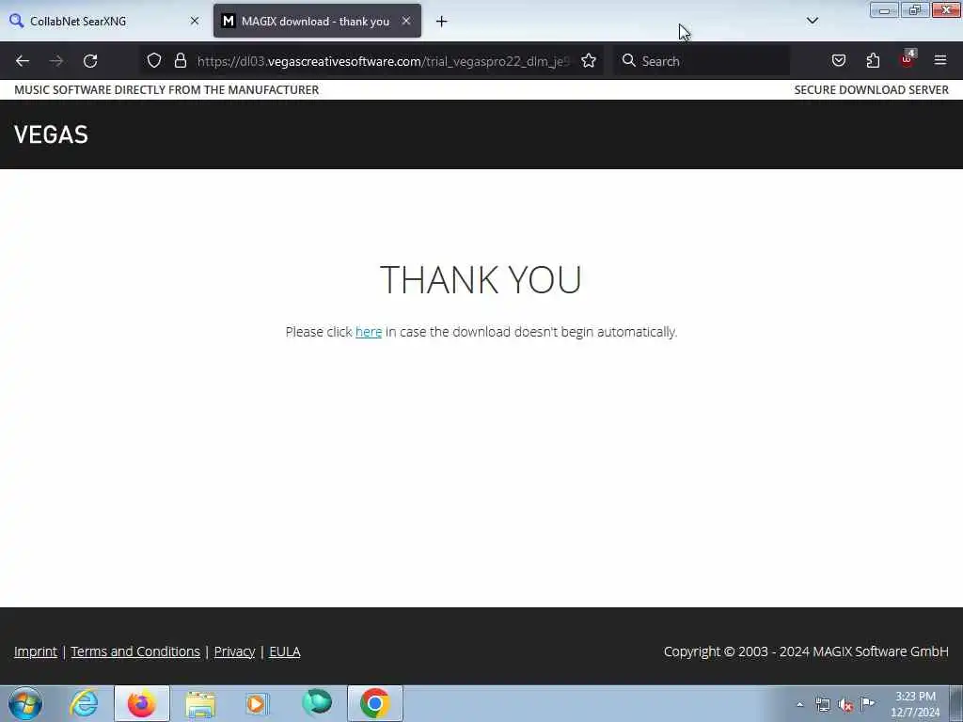Screen dimensions: 963x722
Task: Open the Imprint footer link
Action: point(36,651)
